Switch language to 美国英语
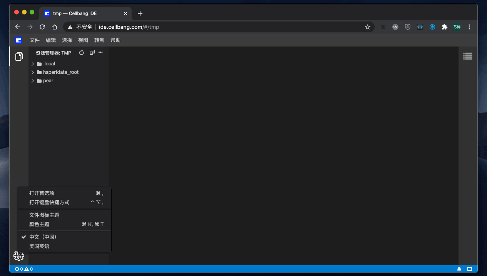This screenshot has height=276, width=487. coord(65,246)
